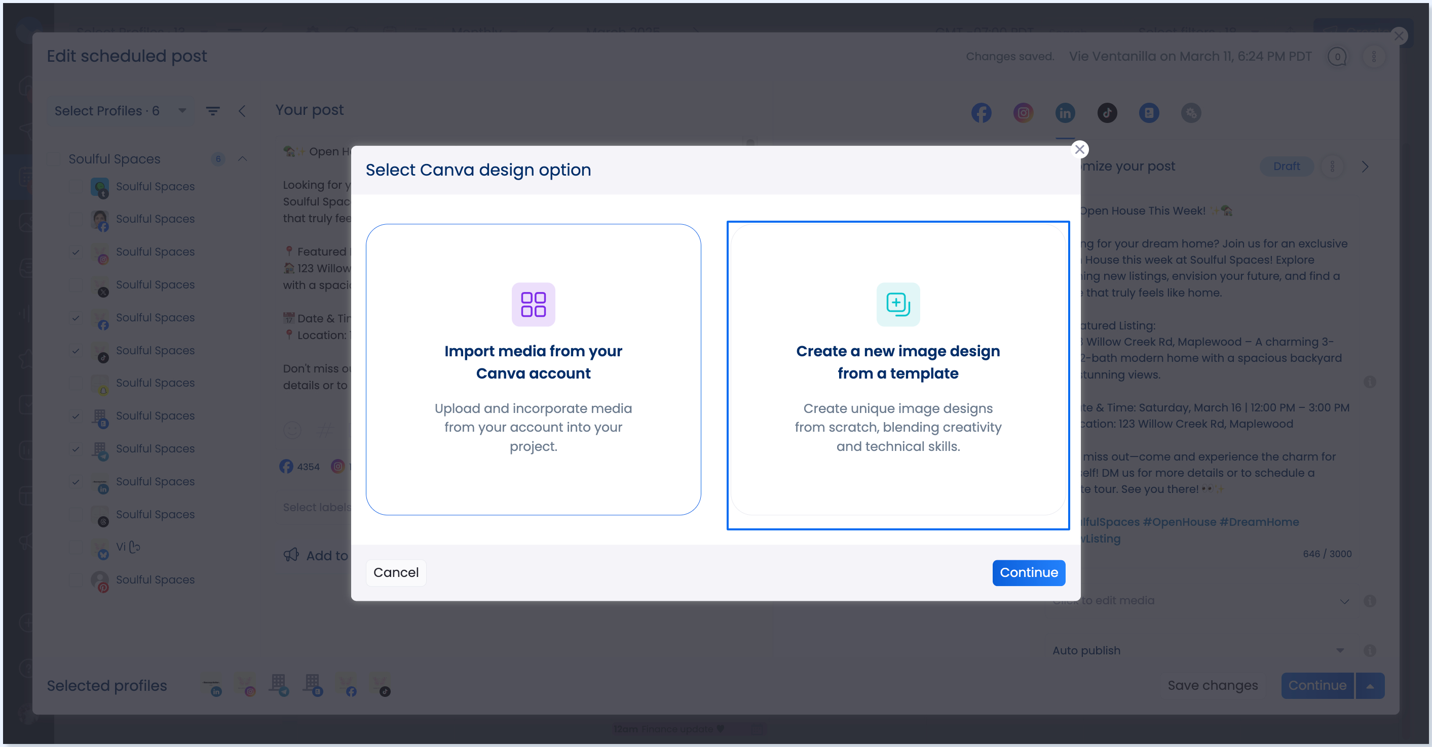Click Save changes
Viewport: 1432px width, 747px height.
tap(1213, 685)
